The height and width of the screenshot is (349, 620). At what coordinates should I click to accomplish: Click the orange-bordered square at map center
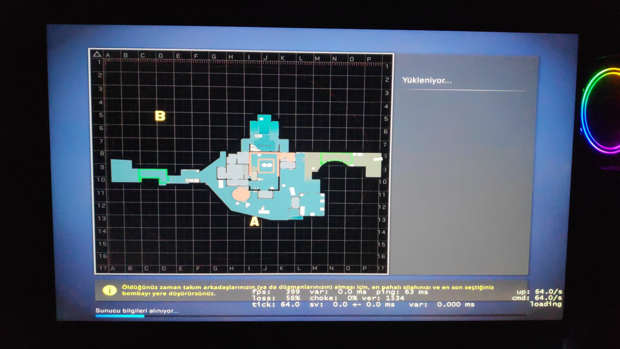266,165
